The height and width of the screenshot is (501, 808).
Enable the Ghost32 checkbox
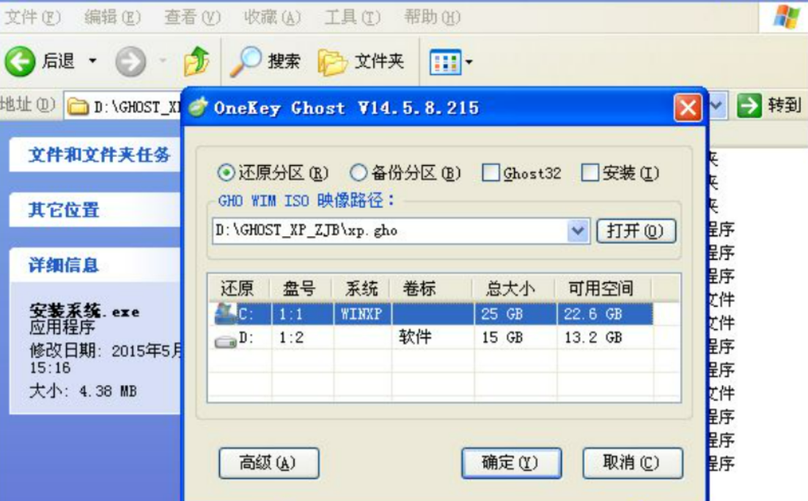click(x=491, y=172)
